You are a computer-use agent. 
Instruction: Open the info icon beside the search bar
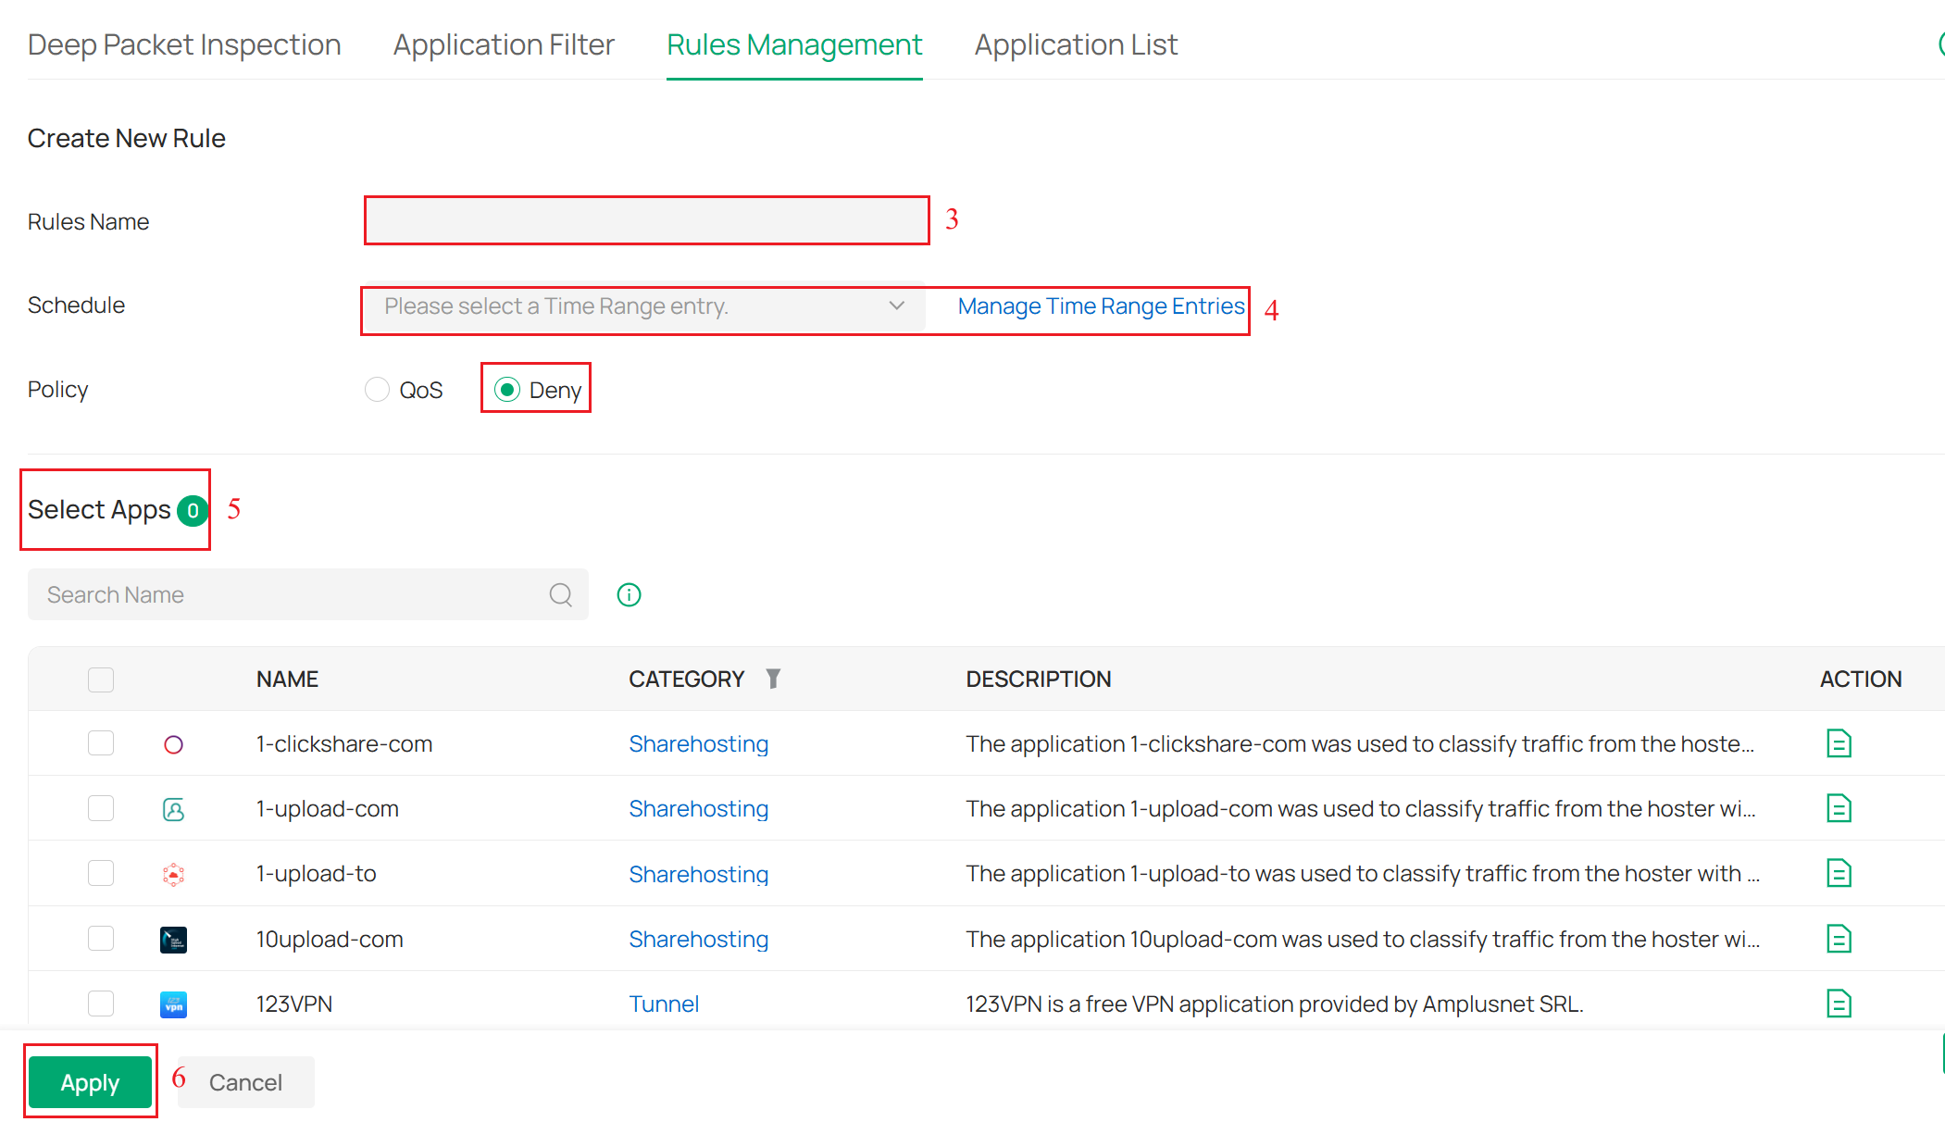(x=629, y=594)
